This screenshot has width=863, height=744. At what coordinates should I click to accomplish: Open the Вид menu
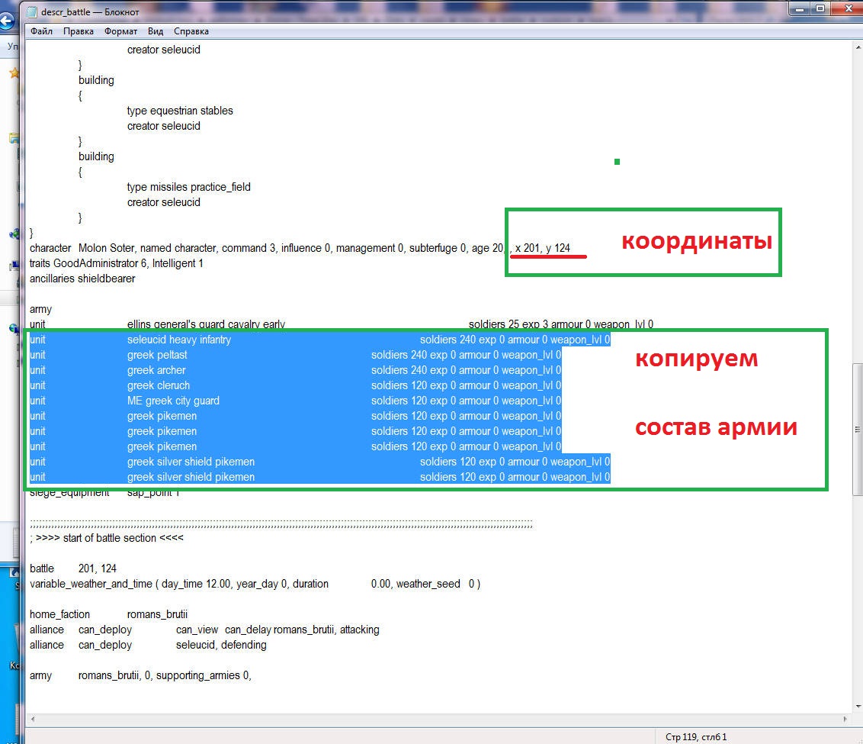tap(156, 31)
